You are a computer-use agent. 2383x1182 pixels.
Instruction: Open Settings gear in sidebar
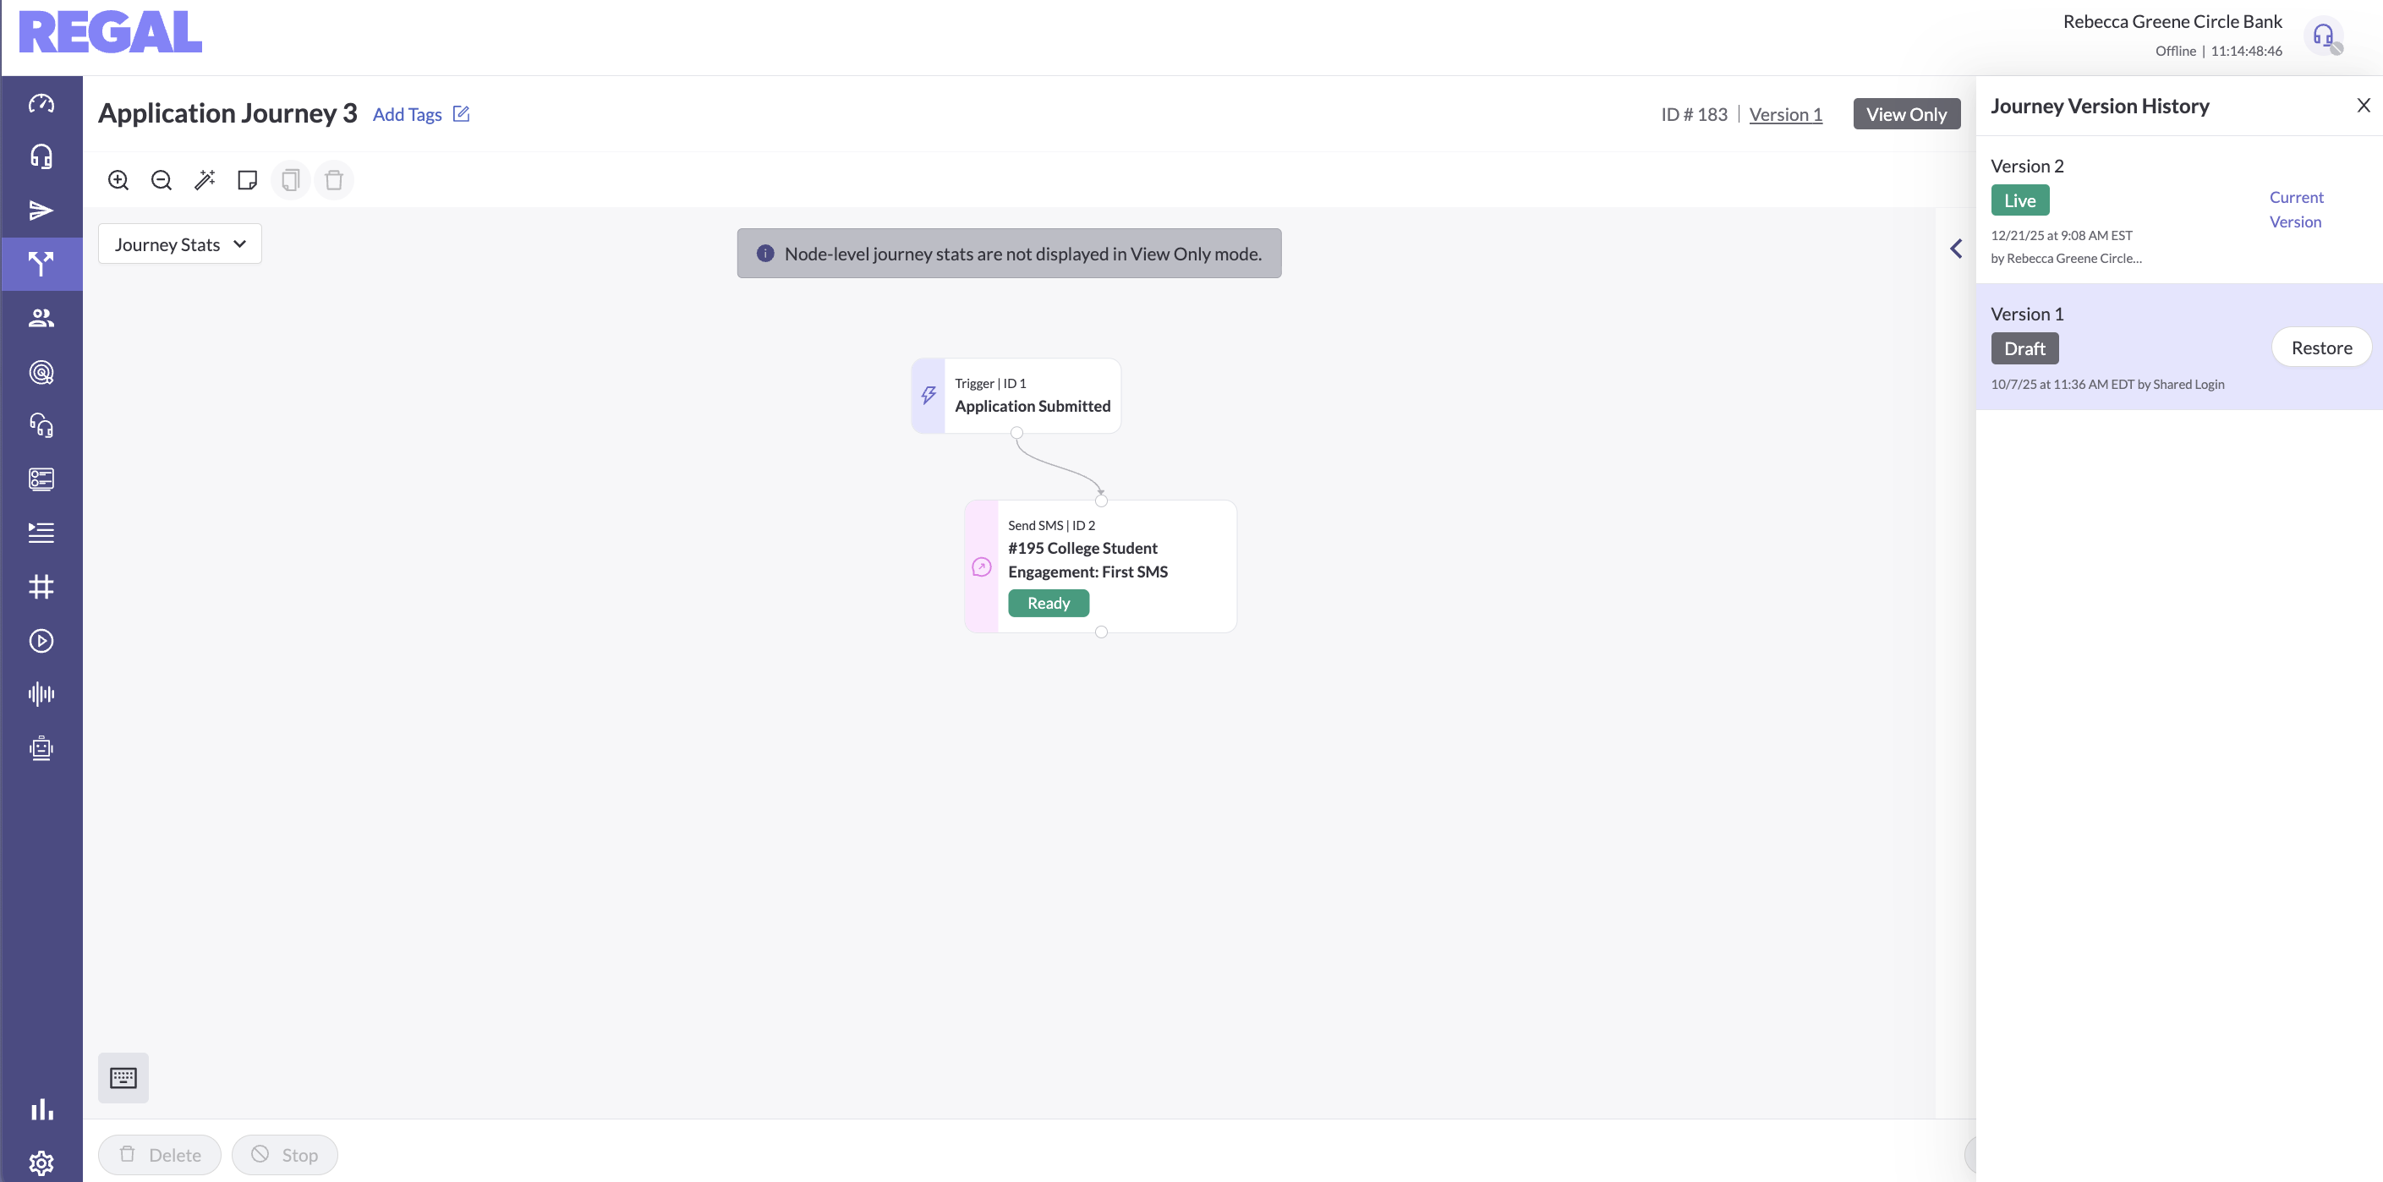coord(41,1163)
